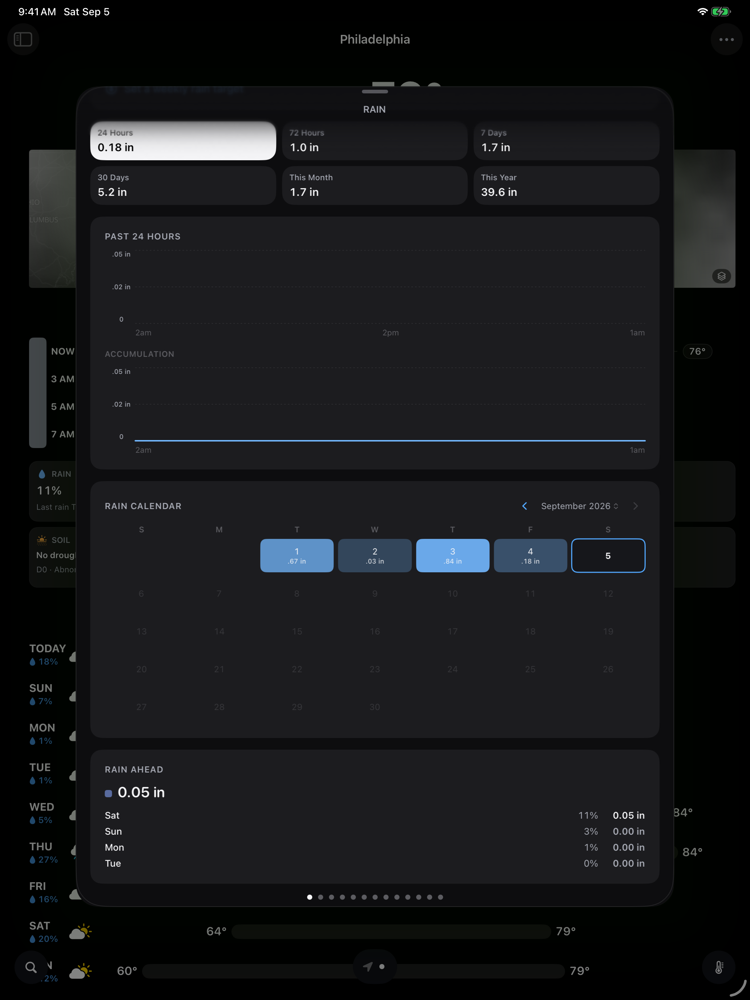Tap the 0.05 in Rain Ahead total
The width and height of the screenshot is (750, 1000).
(x=141, y=793)
